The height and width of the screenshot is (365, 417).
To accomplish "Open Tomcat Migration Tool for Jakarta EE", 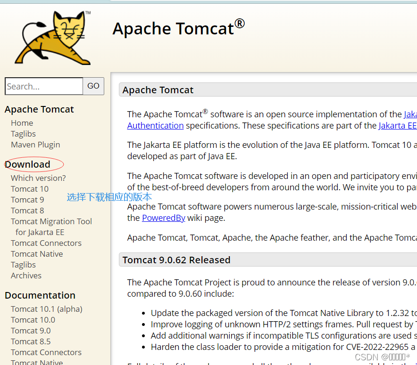I will (x=51, y=227).
